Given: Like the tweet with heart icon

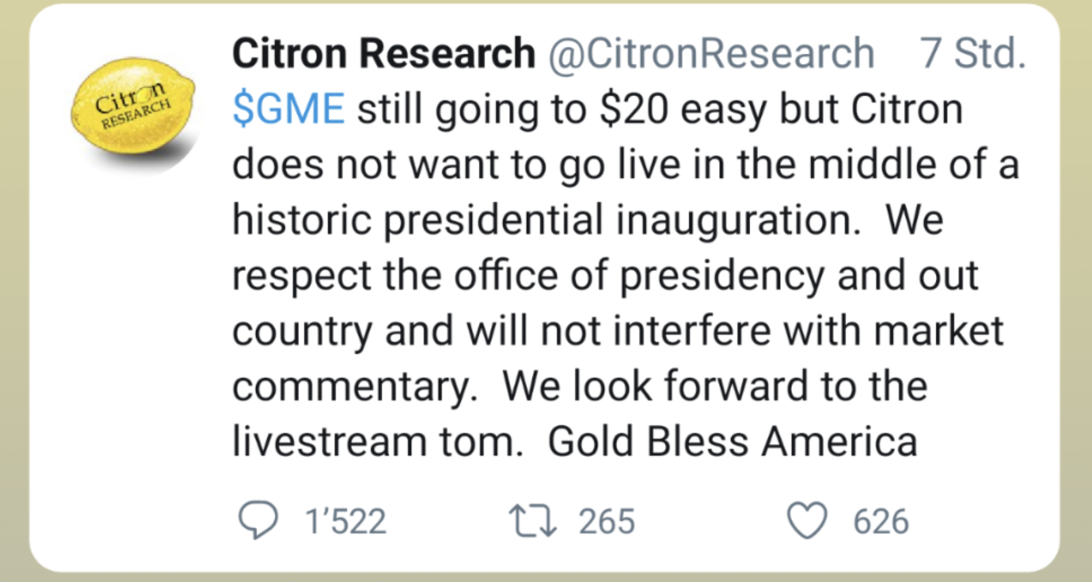Looking at the screenshot, I should click(807, 521).
